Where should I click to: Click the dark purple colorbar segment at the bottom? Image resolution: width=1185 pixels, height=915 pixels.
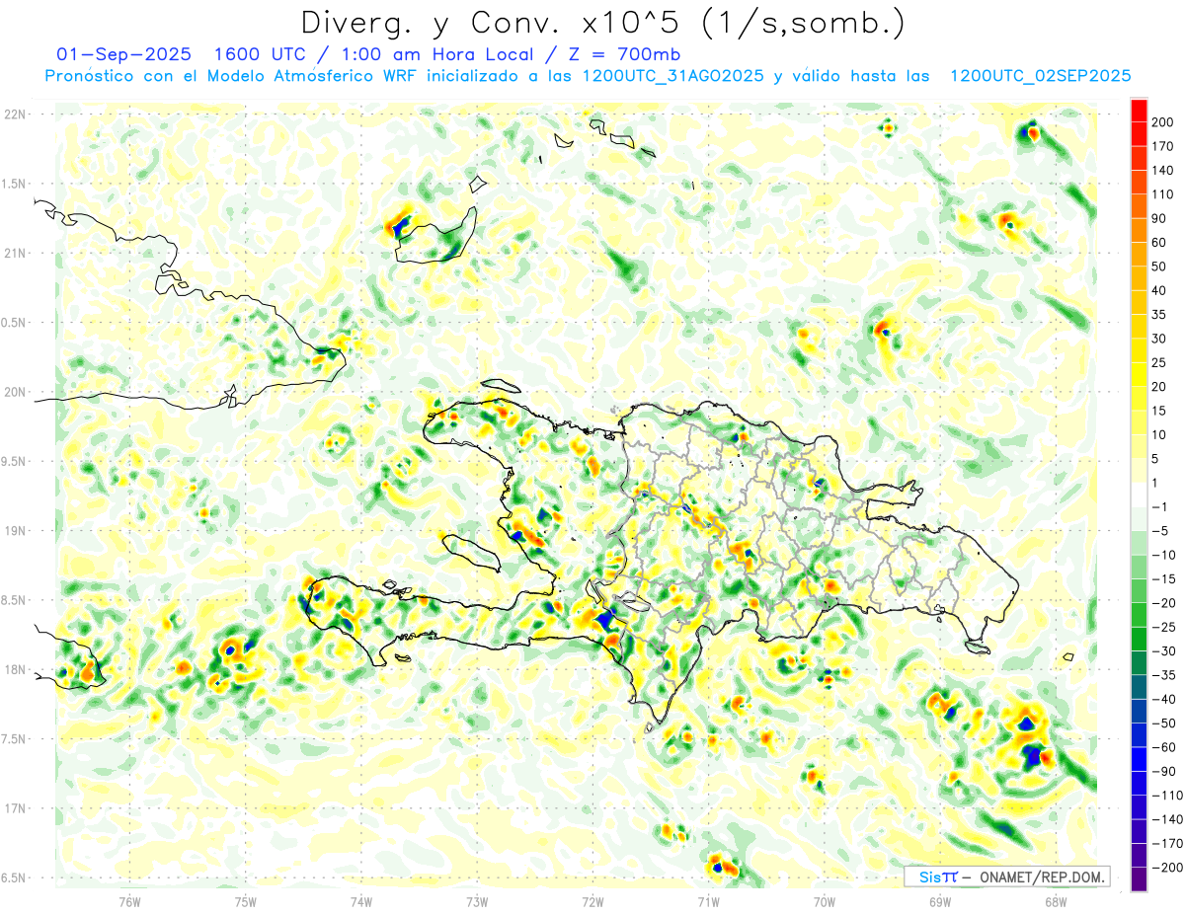pos(1139,879)
